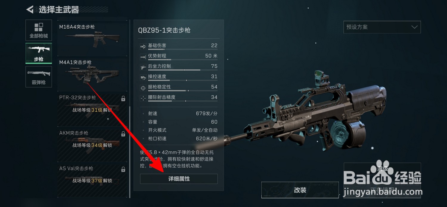Choose the M16A4突击步枪 weapon card
This screenshot has height=207, width=447.
92,38
